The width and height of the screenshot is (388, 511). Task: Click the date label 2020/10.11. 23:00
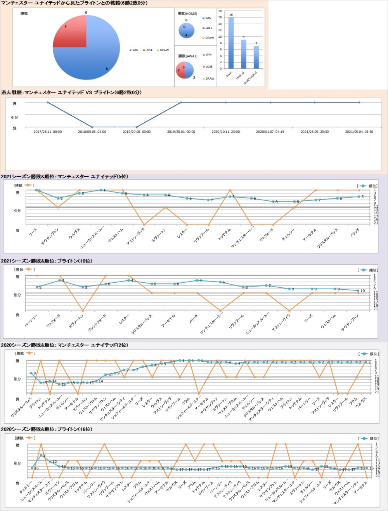pyautogui.click(x=225, y=132)
